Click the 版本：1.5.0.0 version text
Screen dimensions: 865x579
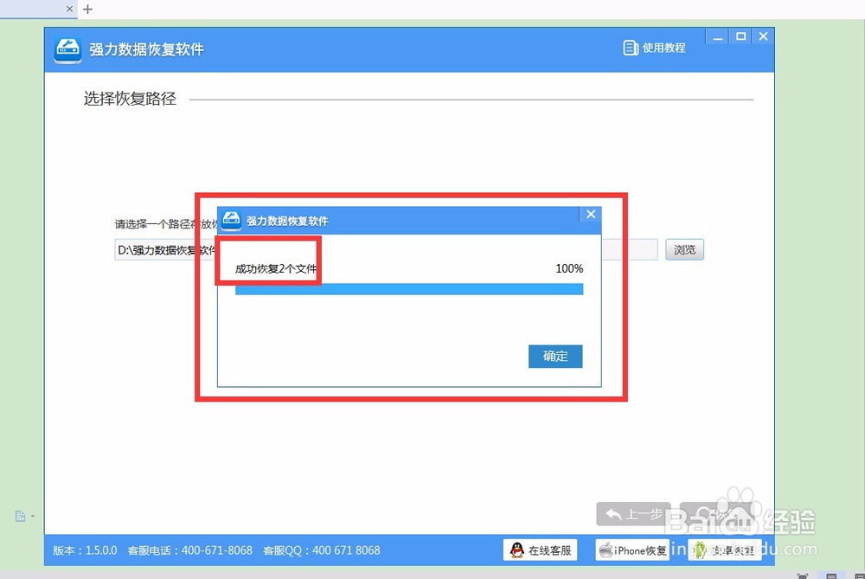click(85, 550)
